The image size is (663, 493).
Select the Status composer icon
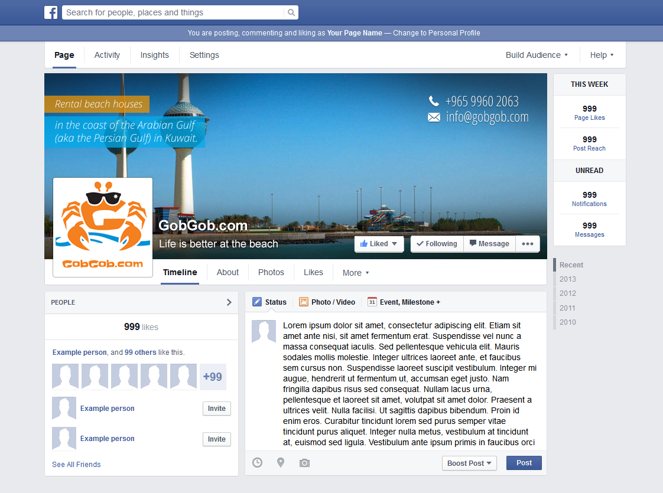pyautogui.click(x=257, y=302)
